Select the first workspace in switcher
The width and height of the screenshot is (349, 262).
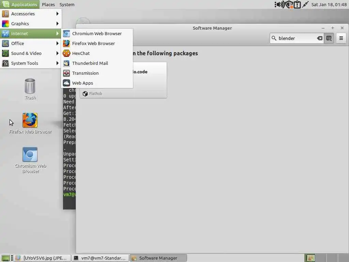tap(310, 258)
